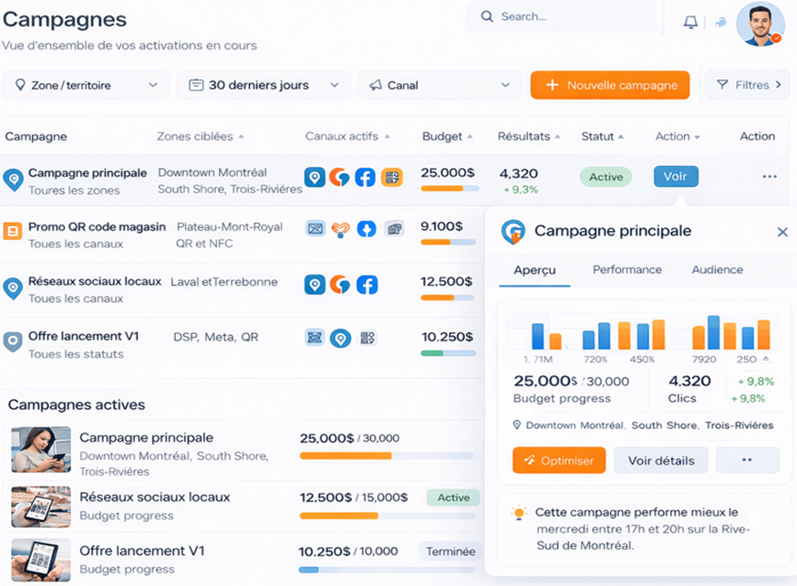Click Voir détails in campaign panel
Screen dimensions: 797x586
[660, 461]
